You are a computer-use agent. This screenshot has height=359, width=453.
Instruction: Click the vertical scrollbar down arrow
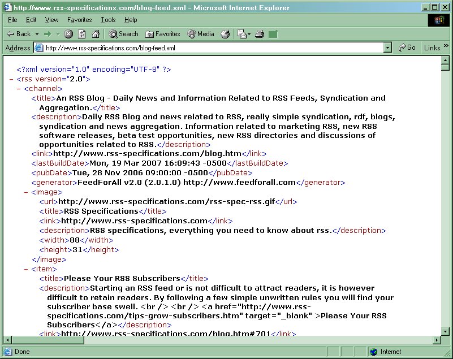(446, 330)
